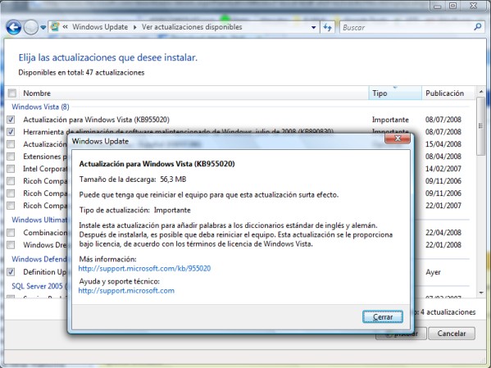Viewport: 491px width, 368px height.
Task: Click Tamaño de la descarga 56,3 MB text
Action: pos(133,179)
